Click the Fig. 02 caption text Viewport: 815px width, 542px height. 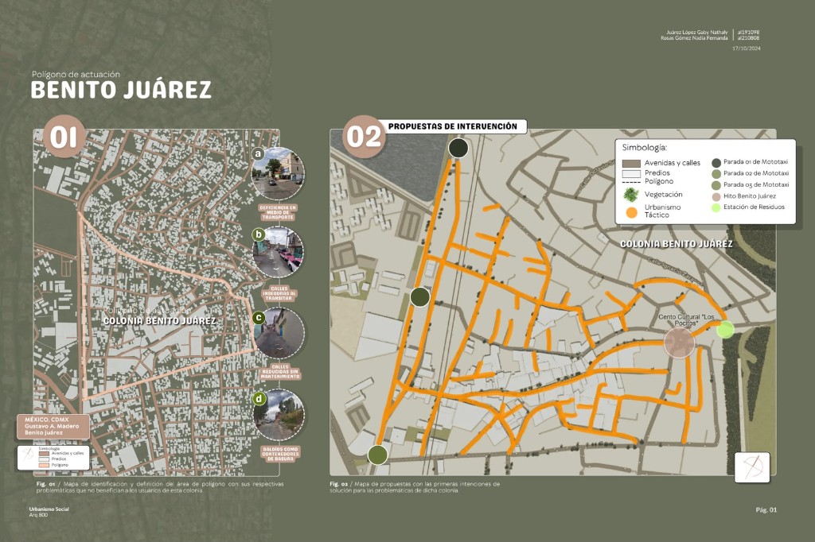coord(414,487)
